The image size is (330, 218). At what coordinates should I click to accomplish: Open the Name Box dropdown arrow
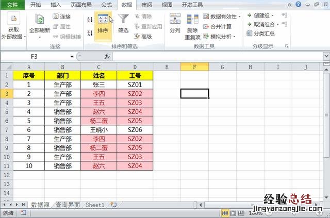tap(72, 56)
